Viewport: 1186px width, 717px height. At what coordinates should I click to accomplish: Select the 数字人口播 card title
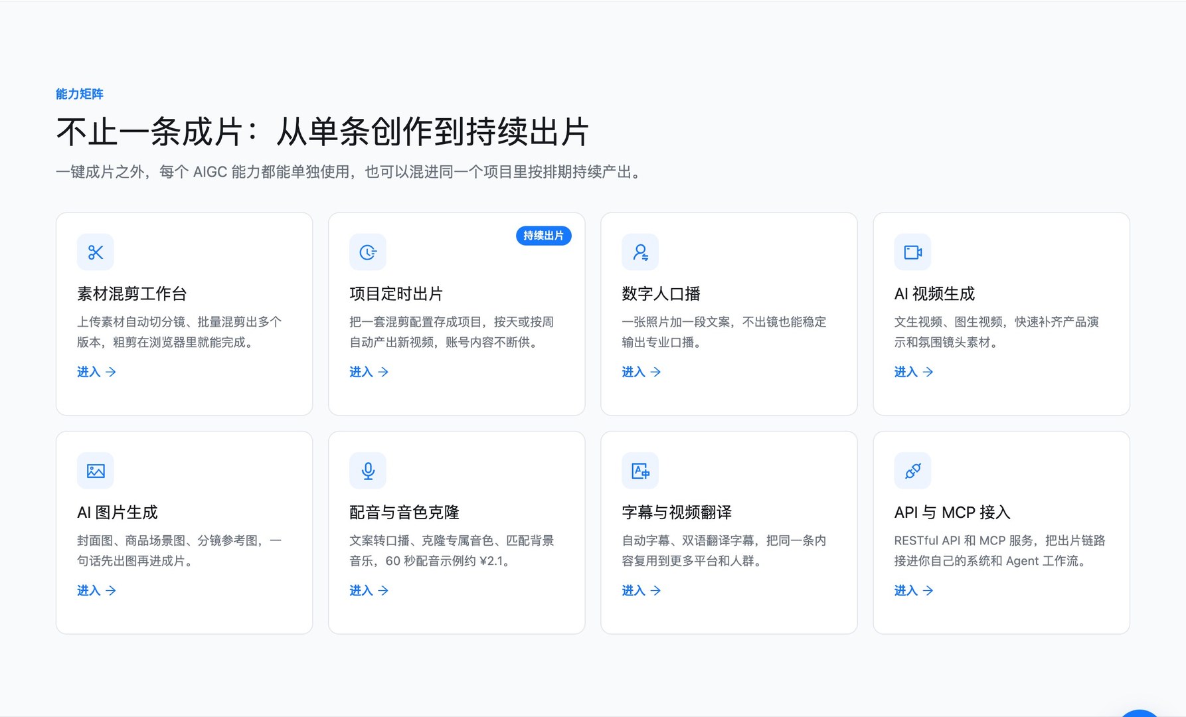point(661,293)
